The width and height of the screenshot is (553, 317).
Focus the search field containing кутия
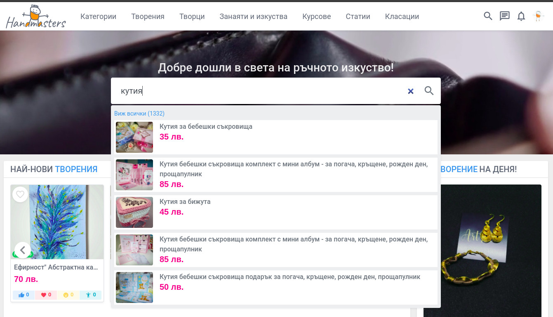pyautogui.click(x=260, y=91)
